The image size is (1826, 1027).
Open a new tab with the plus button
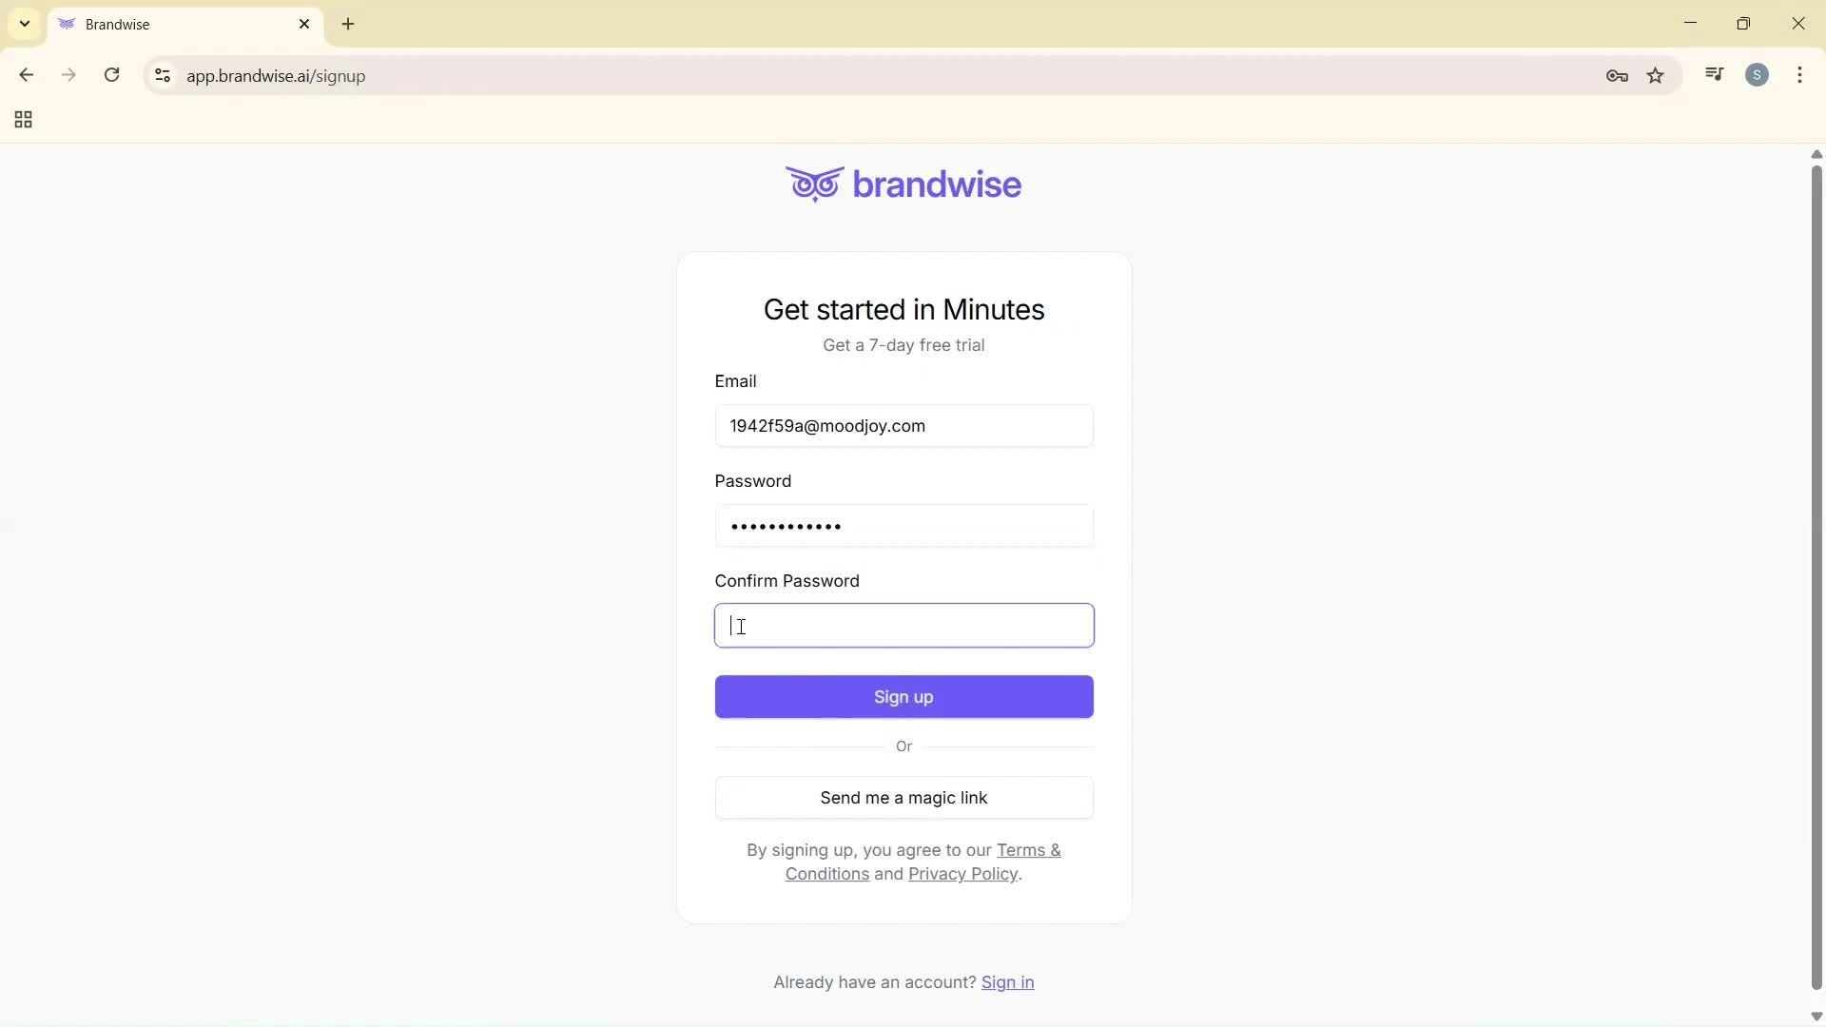348,24
